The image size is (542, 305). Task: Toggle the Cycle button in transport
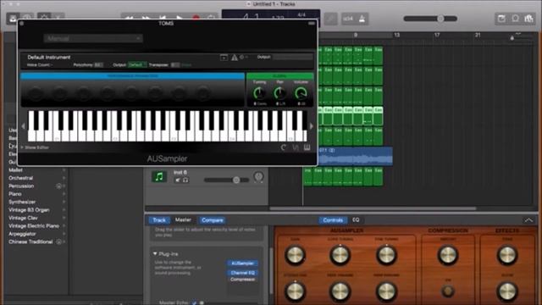pos(211,17)
